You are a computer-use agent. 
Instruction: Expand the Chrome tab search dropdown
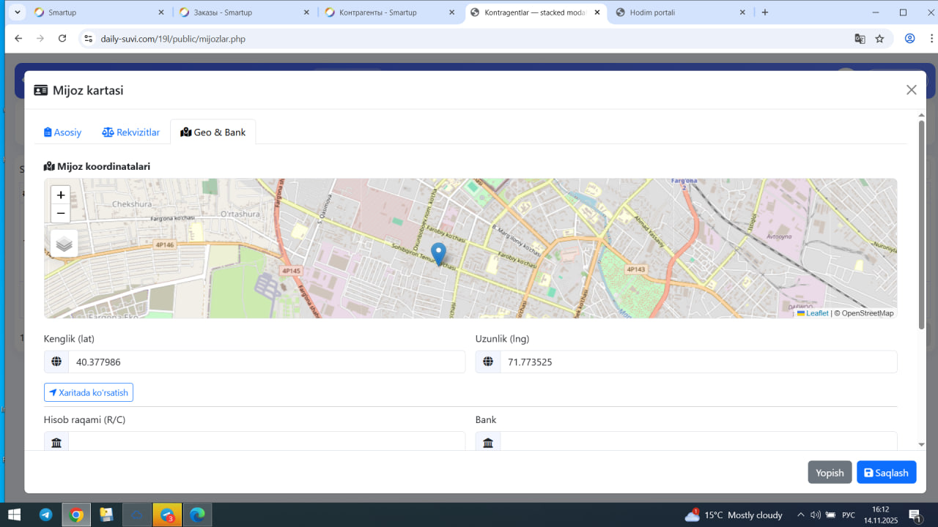pyautogui.click(x=17, y=12)
